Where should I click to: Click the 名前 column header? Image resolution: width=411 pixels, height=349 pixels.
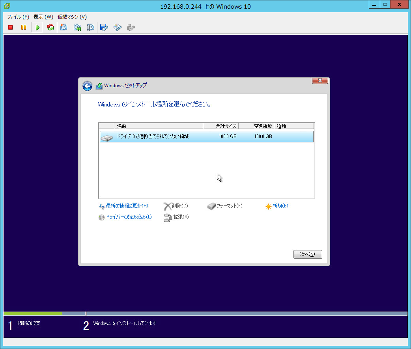click(x=159, y=126)
